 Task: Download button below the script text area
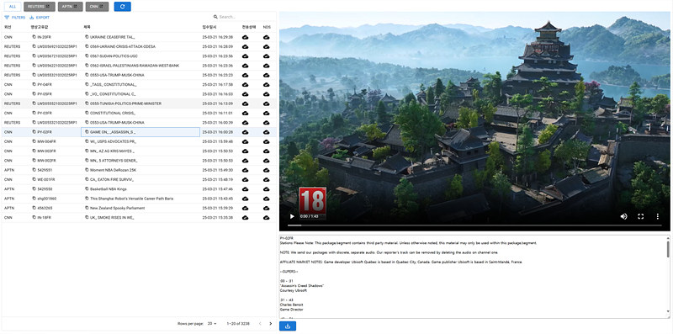coord(288,326)
